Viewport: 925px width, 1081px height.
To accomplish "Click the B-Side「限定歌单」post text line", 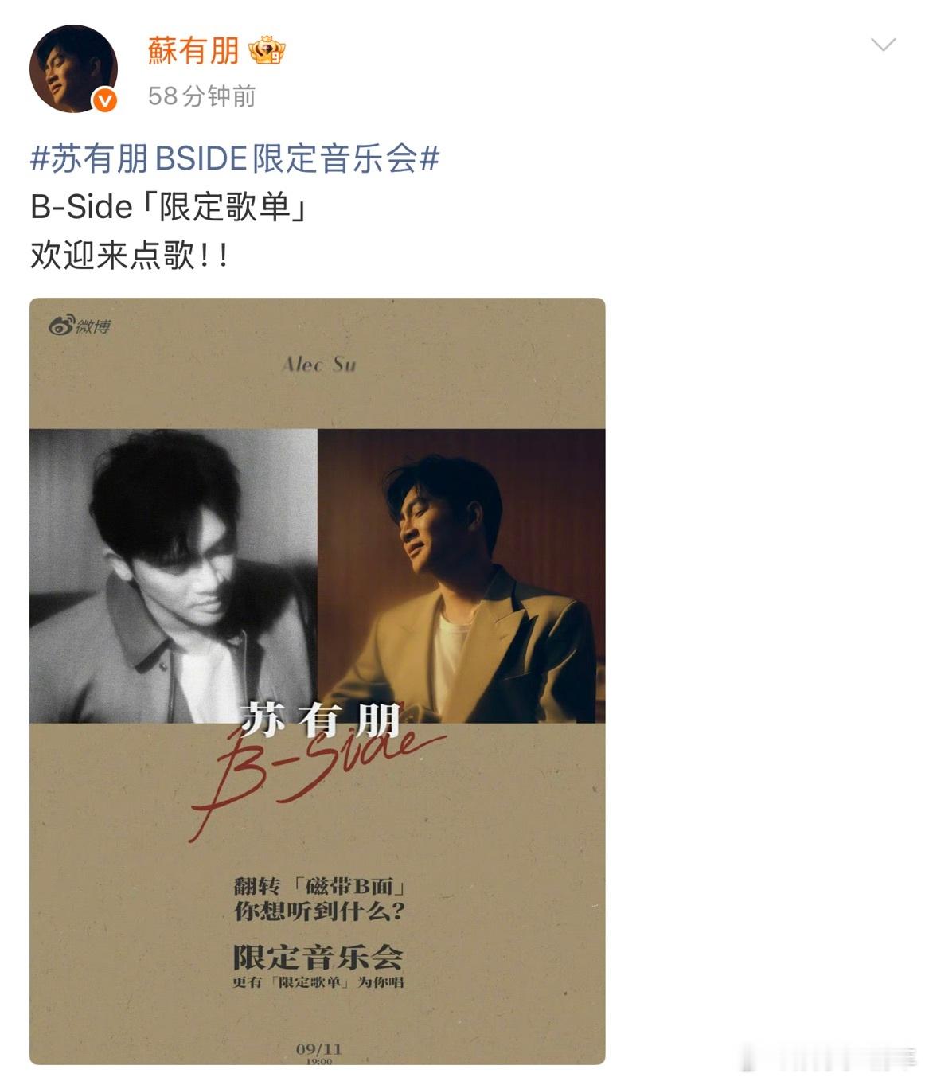I will coord(169,208).
